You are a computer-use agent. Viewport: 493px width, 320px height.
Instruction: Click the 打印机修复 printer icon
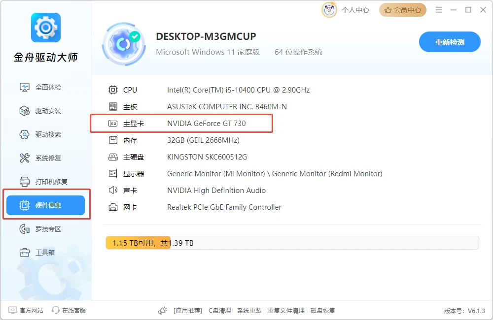click(25, 182)
